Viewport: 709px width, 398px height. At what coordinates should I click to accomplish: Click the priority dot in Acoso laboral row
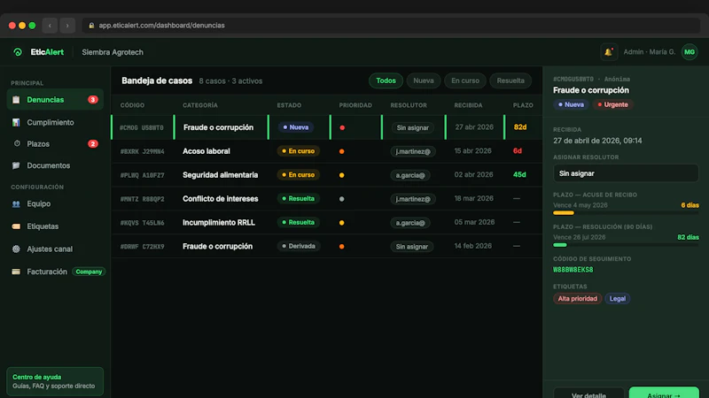(x=342, y=151)
